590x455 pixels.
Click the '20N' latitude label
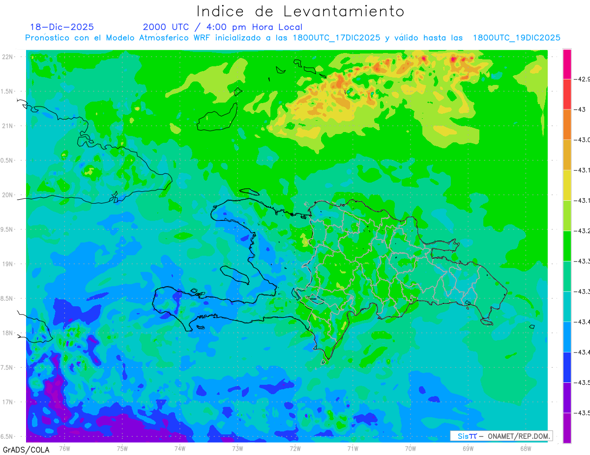(8, 195)
